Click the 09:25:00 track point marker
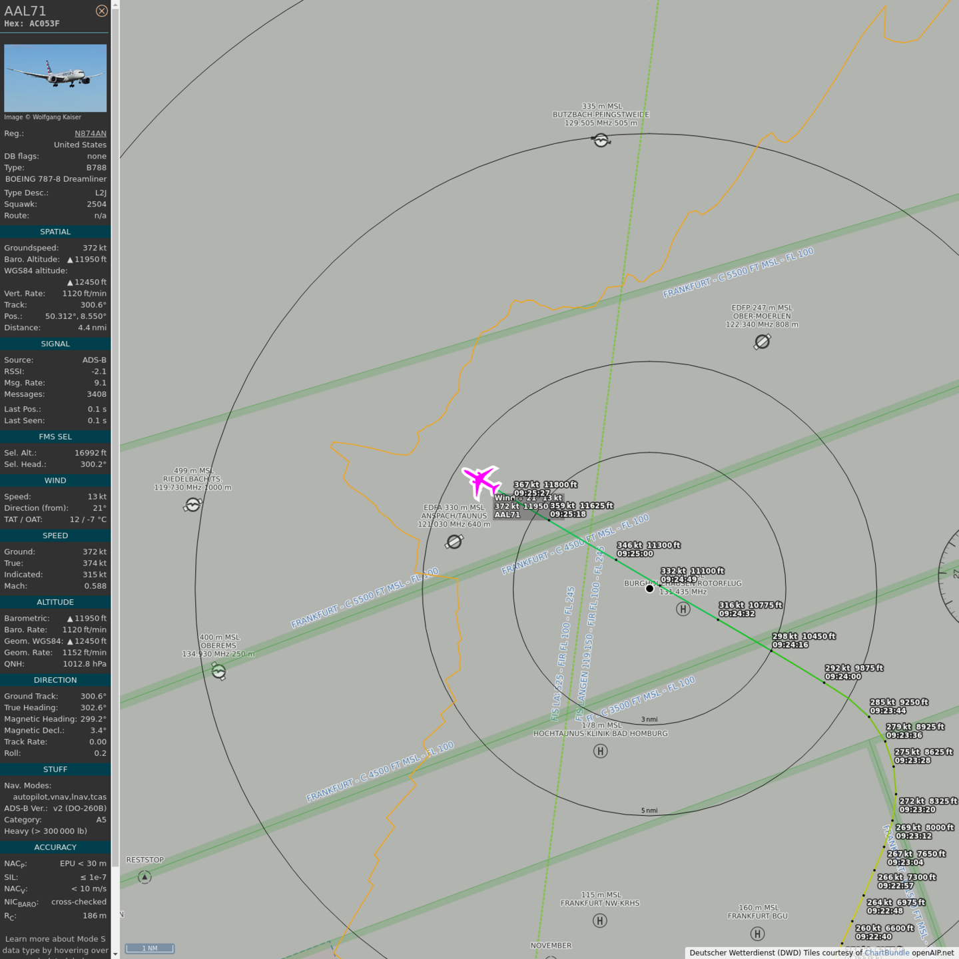This screenshot has width=959, height=959. [x=616, y=560]
